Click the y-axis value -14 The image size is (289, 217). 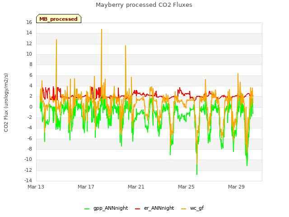pyautogui.click(x=28, y=180)
